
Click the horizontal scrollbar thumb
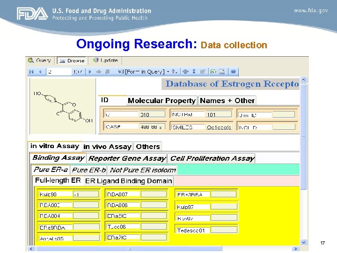tap(129, 249)
